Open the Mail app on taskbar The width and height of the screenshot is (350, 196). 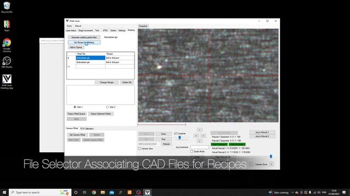[112, 192]
